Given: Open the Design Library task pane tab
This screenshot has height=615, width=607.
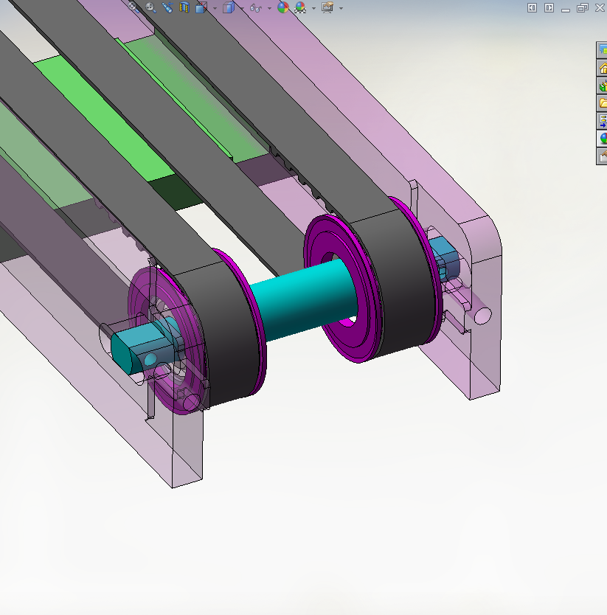Looking at the screenshot, I should [602, 86].
